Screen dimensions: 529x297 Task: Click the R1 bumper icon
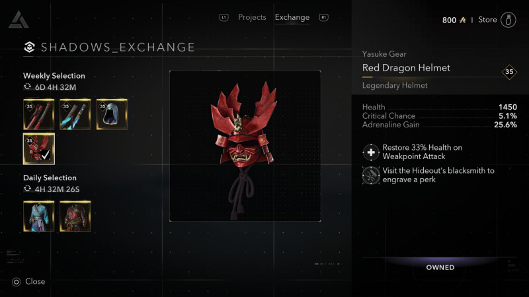(323, 17)
